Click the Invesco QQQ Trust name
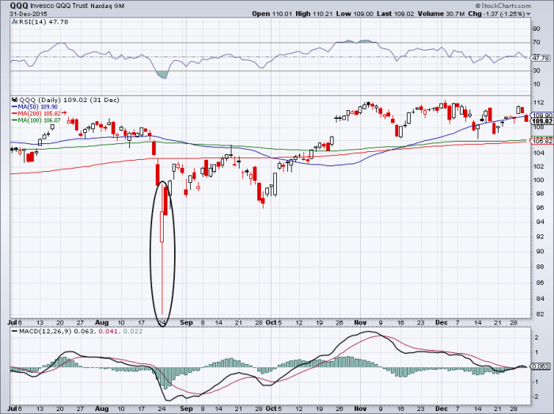 point(59,6)
